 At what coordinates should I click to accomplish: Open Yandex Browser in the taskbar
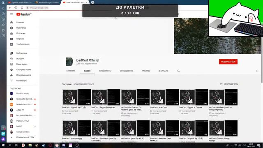click(x=57, y=145)
